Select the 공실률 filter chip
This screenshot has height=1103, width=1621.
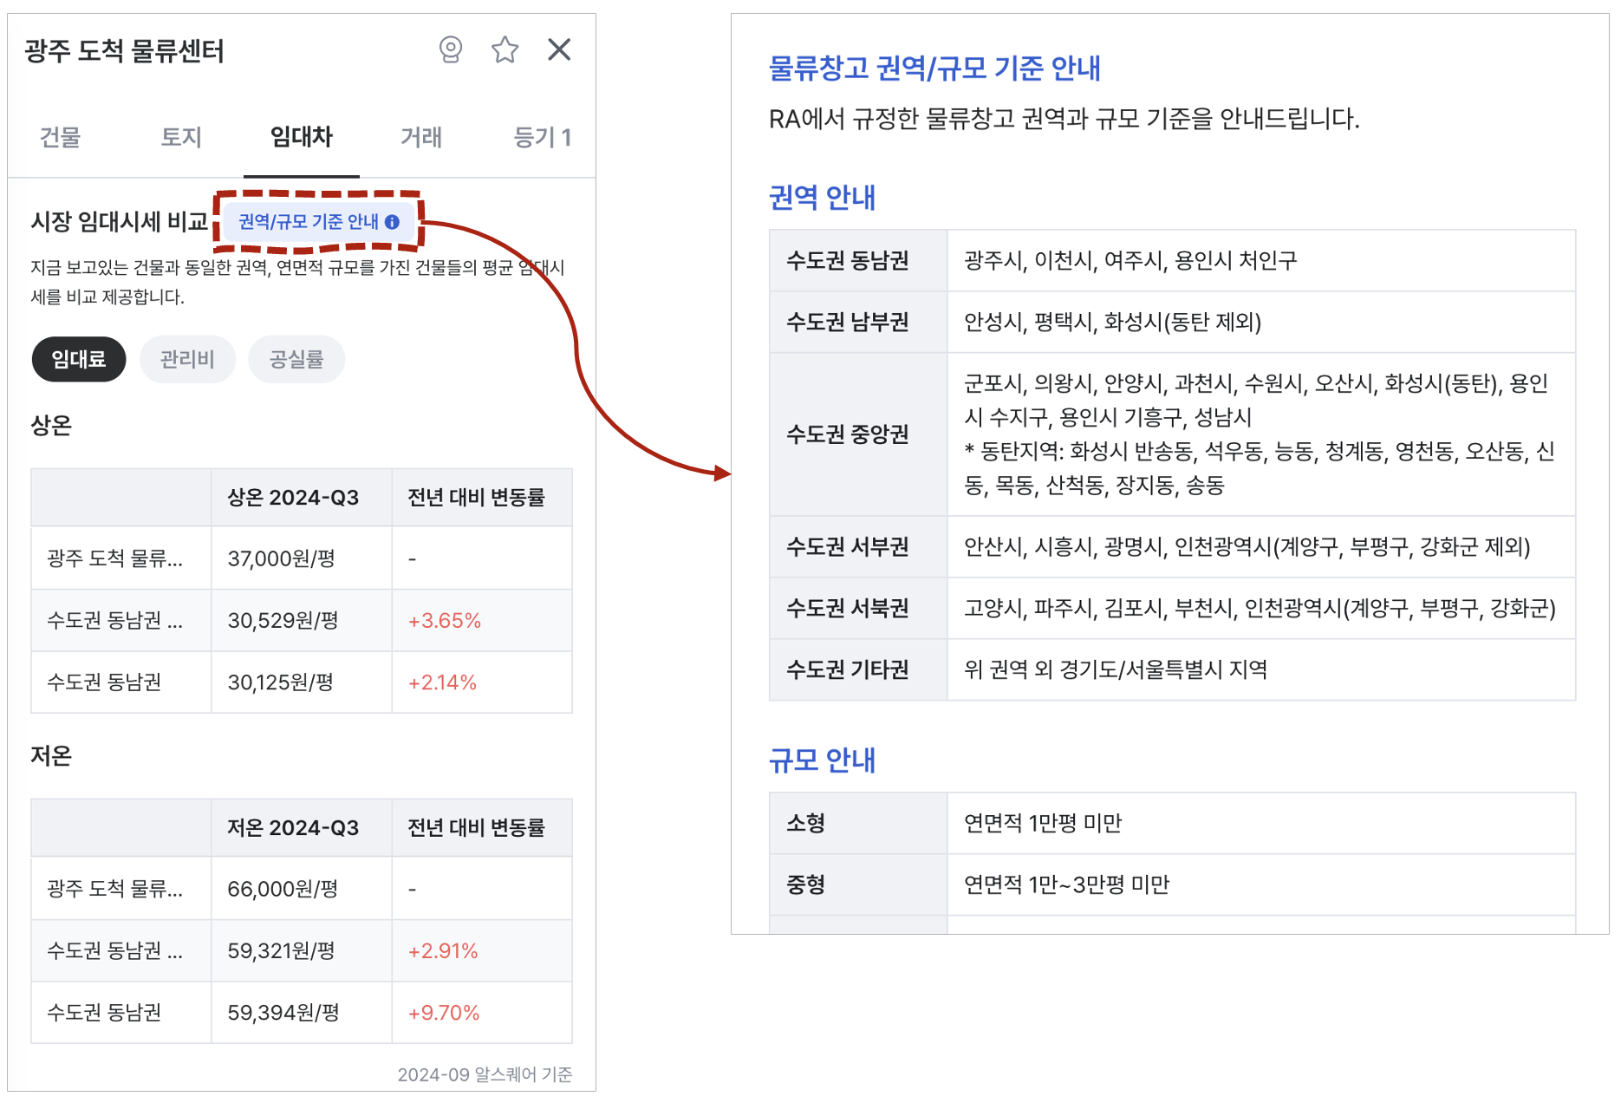click(296, 359)
